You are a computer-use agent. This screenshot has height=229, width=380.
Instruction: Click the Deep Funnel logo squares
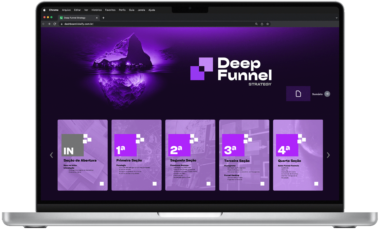(202, 69)
